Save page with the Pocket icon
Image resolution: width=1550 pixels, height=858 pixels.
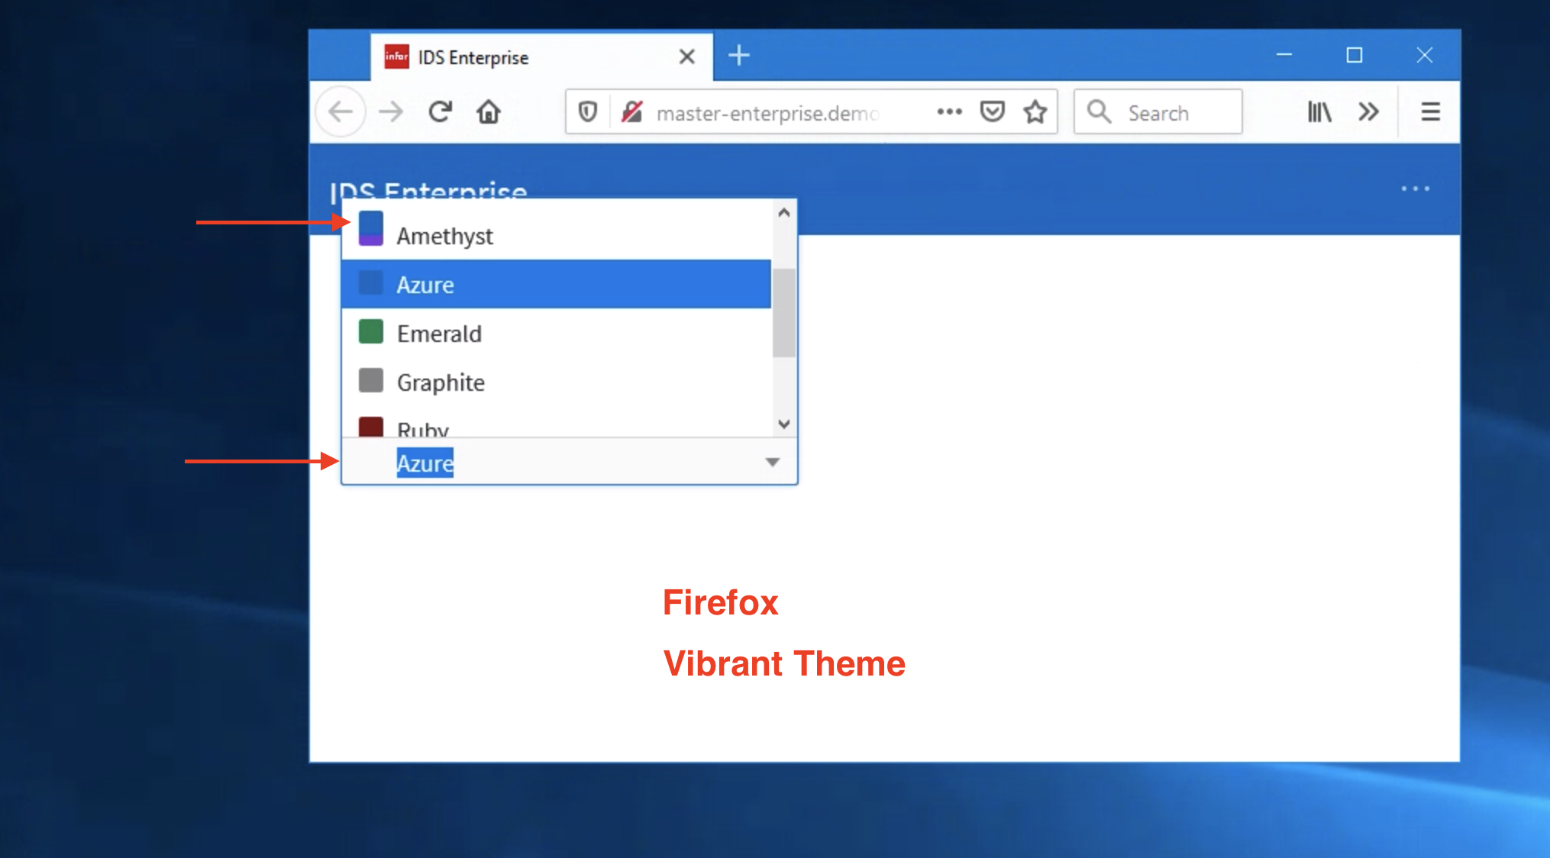[x=992, y=112]
